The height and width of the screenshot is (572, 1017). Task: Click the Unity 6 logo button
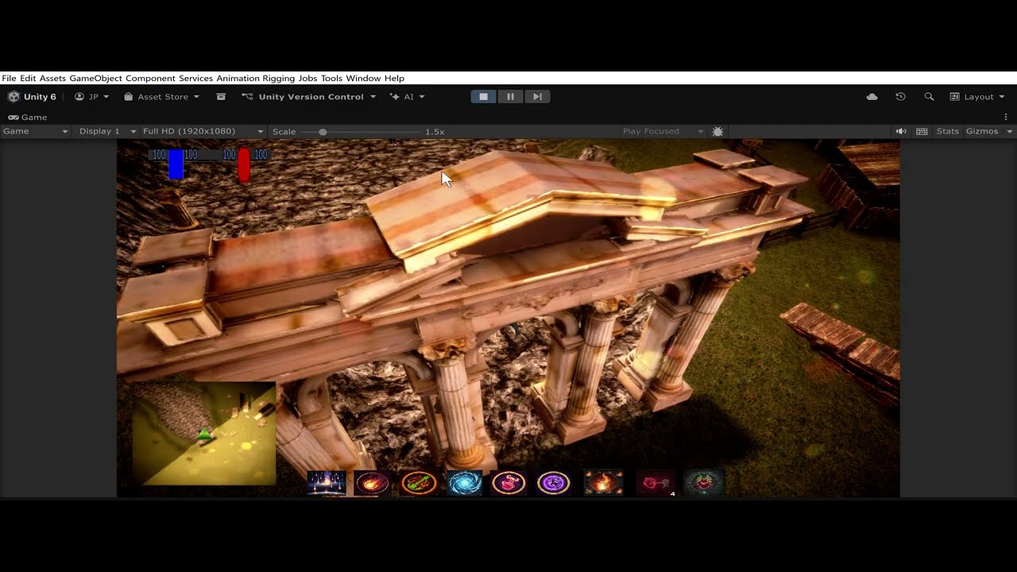tap(33, 97)
